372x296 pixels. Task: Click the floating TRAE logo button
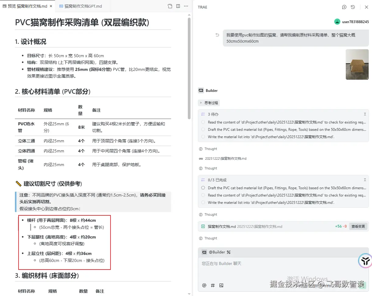pyautogui.click(x=365, y=260)
